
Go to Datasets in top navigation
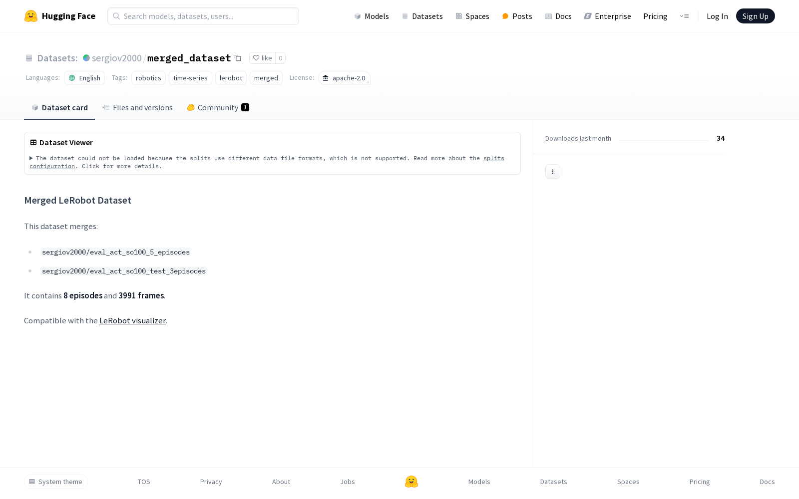pyautogui.click(x=422, y=16)
